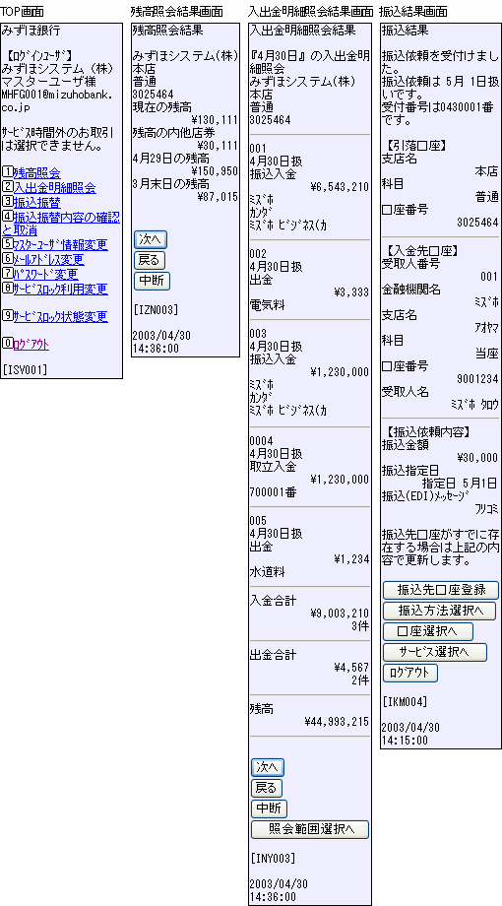Click the 照会範囲選択へ button

310,829
